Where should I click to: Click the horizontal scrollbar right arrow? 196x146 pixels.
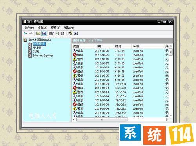coord(167,119)
